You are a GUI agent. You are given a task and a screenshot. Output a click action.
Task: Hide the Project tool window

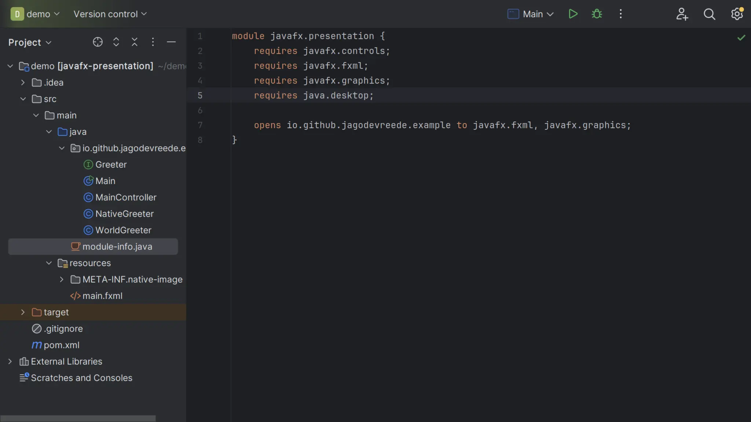coord(171,42)
